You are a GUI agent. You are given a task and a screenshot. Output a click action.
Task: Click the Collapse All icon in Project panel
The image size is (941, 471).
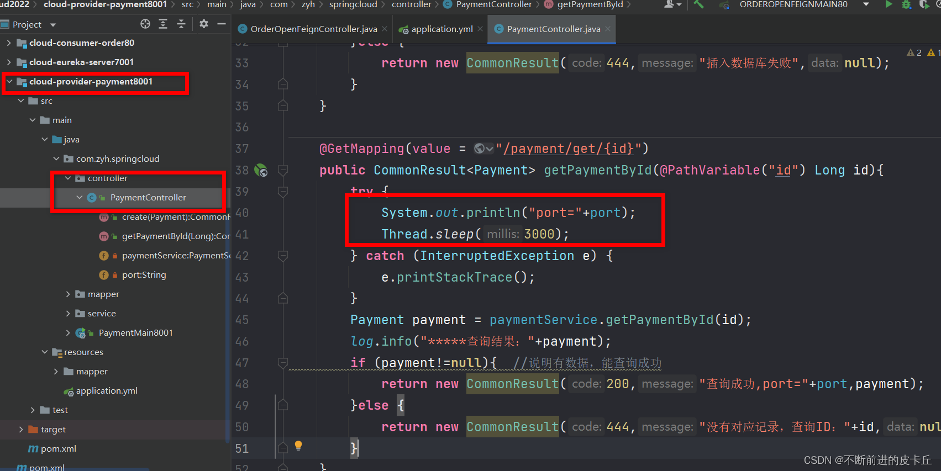click(x=181, y=24)
